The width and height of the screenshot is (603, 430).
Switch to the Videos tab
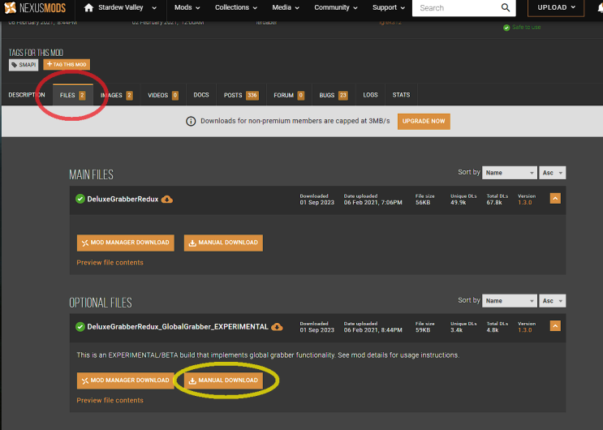pos(163,95)
